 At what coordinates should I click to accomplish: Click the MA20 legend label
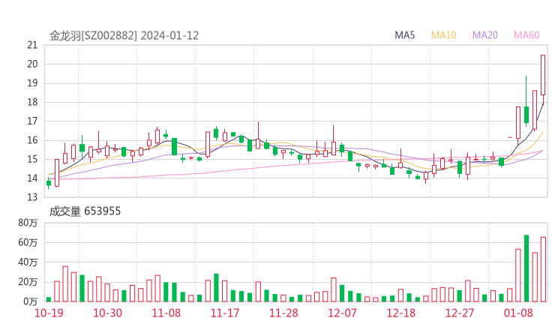click(485, 35)
